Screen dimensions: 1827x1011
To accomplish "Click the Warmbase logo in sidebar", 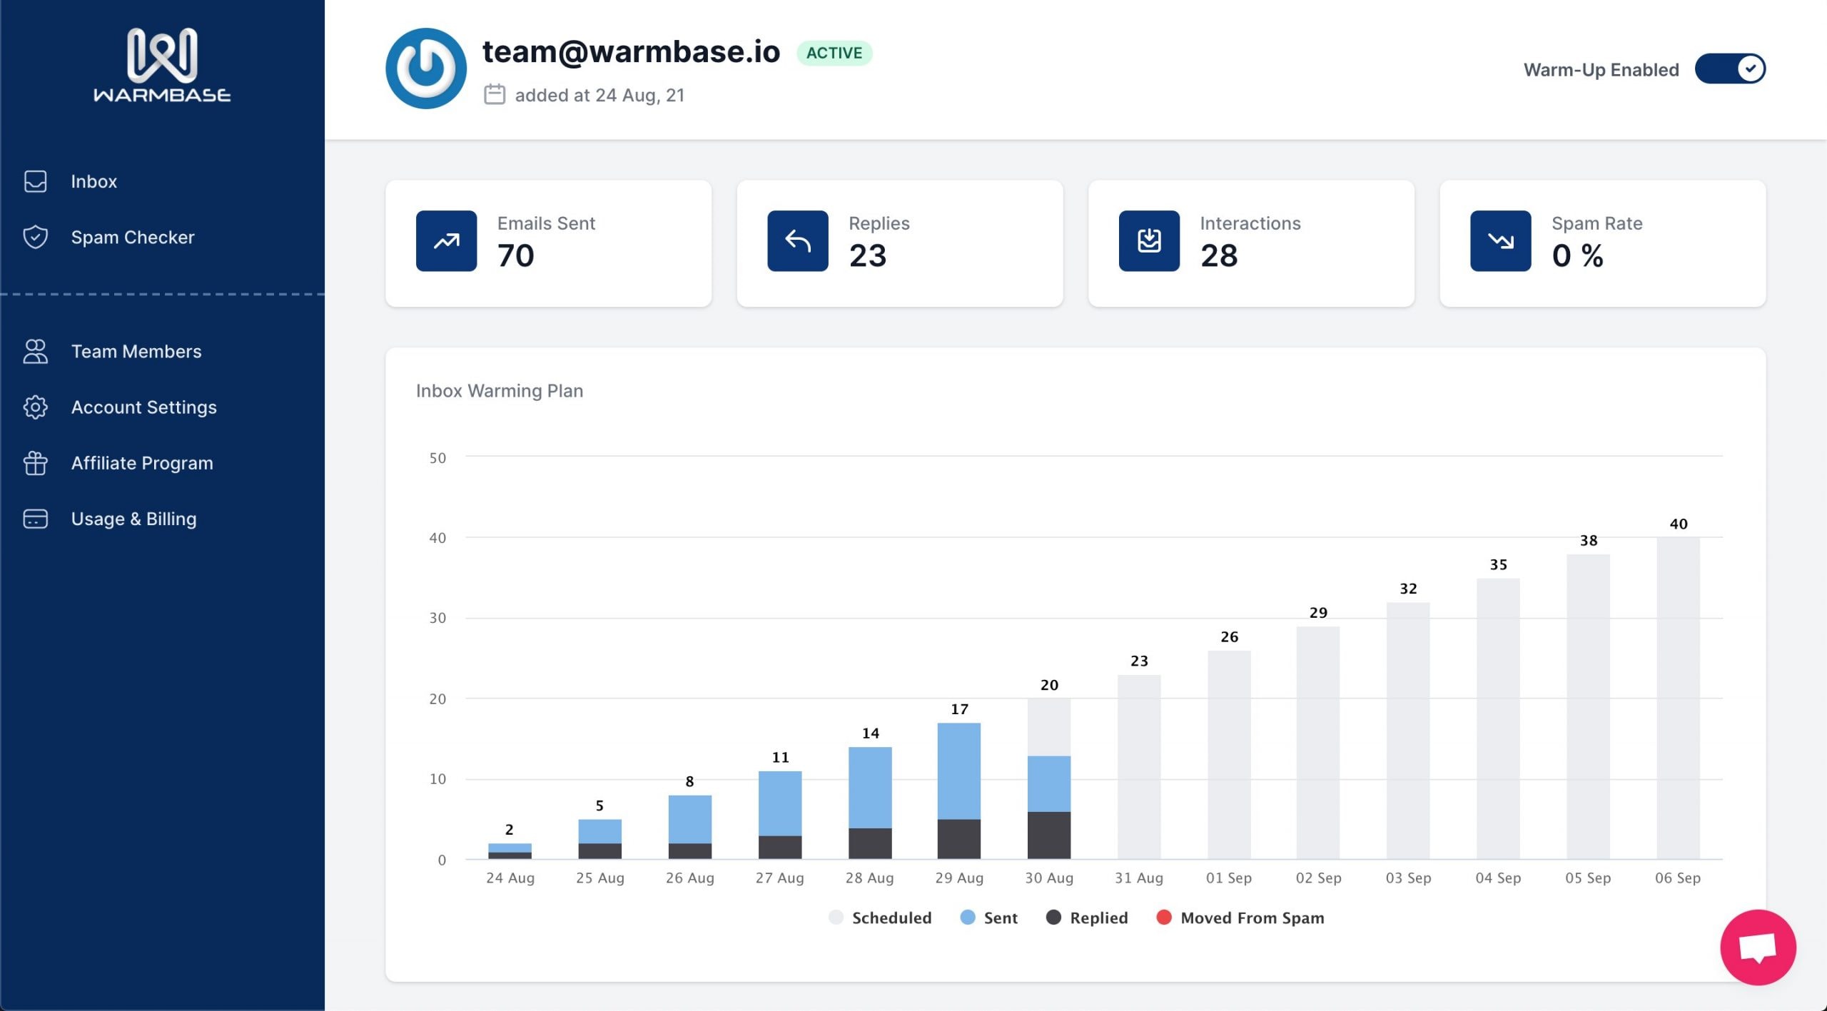I will click(162, 65).
